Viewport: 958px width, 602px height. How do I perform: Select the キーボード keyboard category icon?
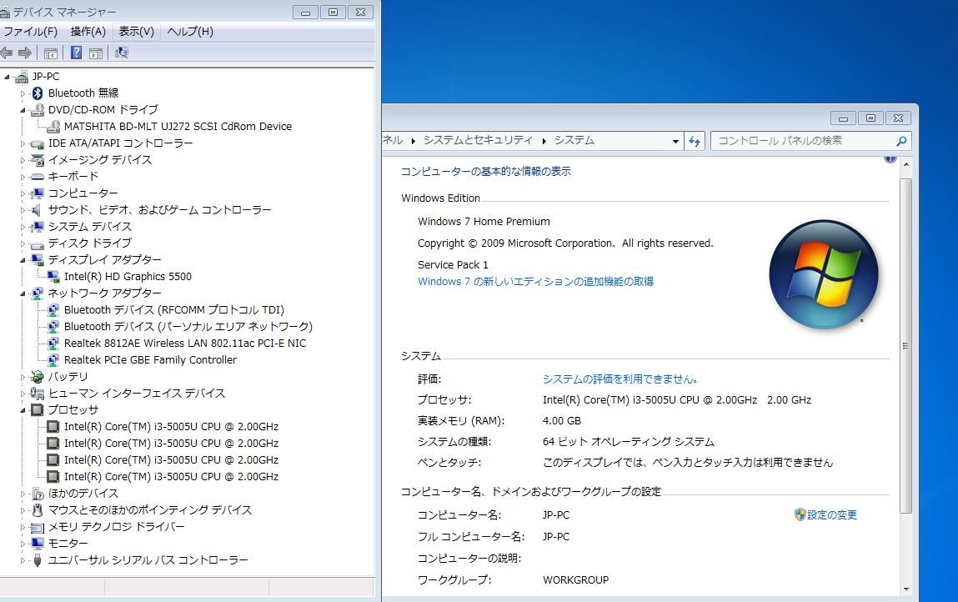coord(38,177)
